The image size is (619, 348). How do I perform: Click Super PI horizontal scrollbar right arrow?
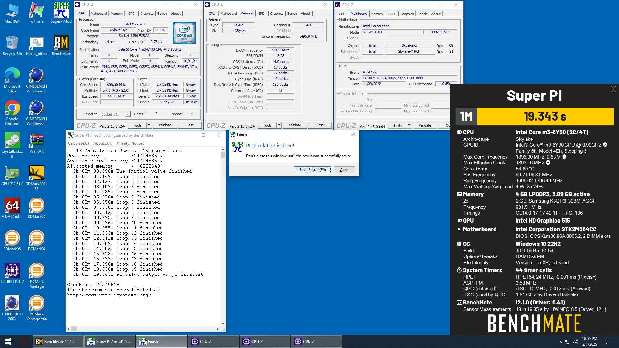pyautogui.click(x=218, y=329)
